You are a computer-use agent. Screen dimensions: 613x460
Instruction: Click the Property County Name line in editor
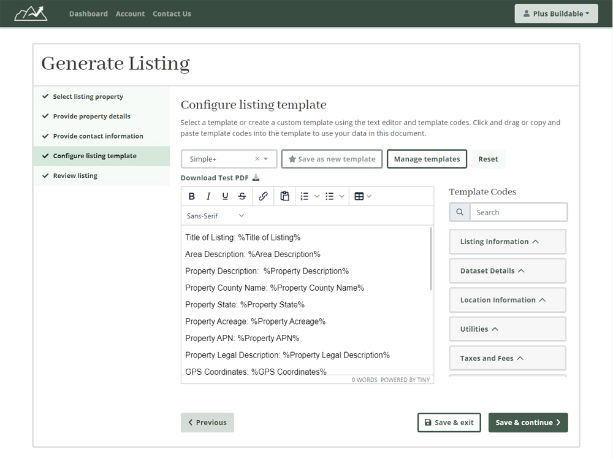click(x=275, y=288)
